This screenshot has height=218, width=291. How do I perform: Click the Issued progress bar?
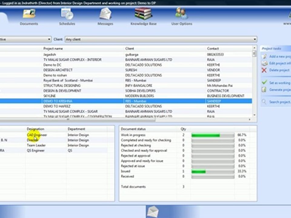pos(213,171)
